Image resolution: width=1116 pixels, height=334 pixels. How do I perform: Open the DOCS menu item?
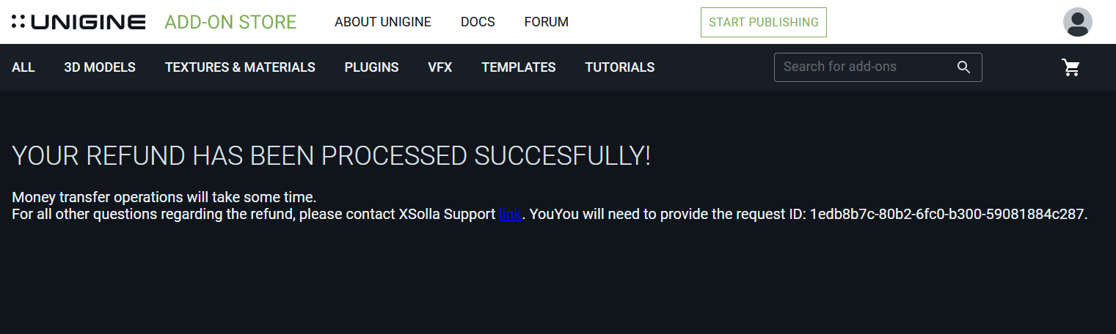point(478,22)
